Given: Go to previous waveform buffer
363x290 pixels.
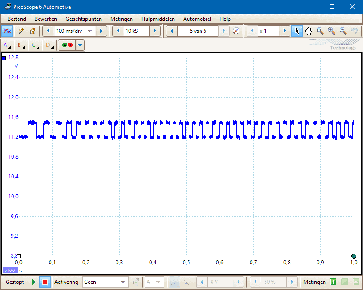Looking at the screenshot, I should [172, 31].
